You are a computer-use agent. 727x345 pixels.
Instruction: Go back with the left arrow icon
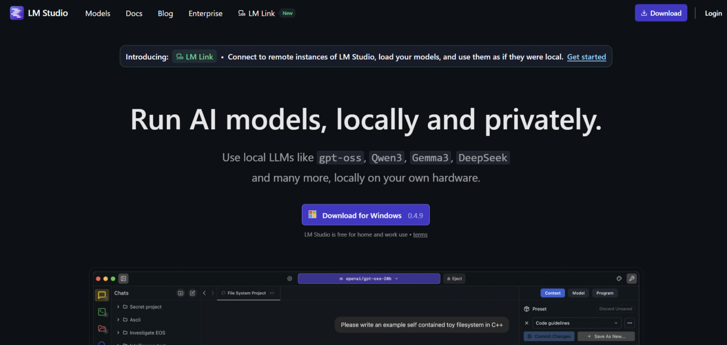(204, 293)
